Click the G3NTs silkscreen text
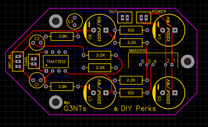The height and width of the screenshot is (127, 208). tap(75, 109)
